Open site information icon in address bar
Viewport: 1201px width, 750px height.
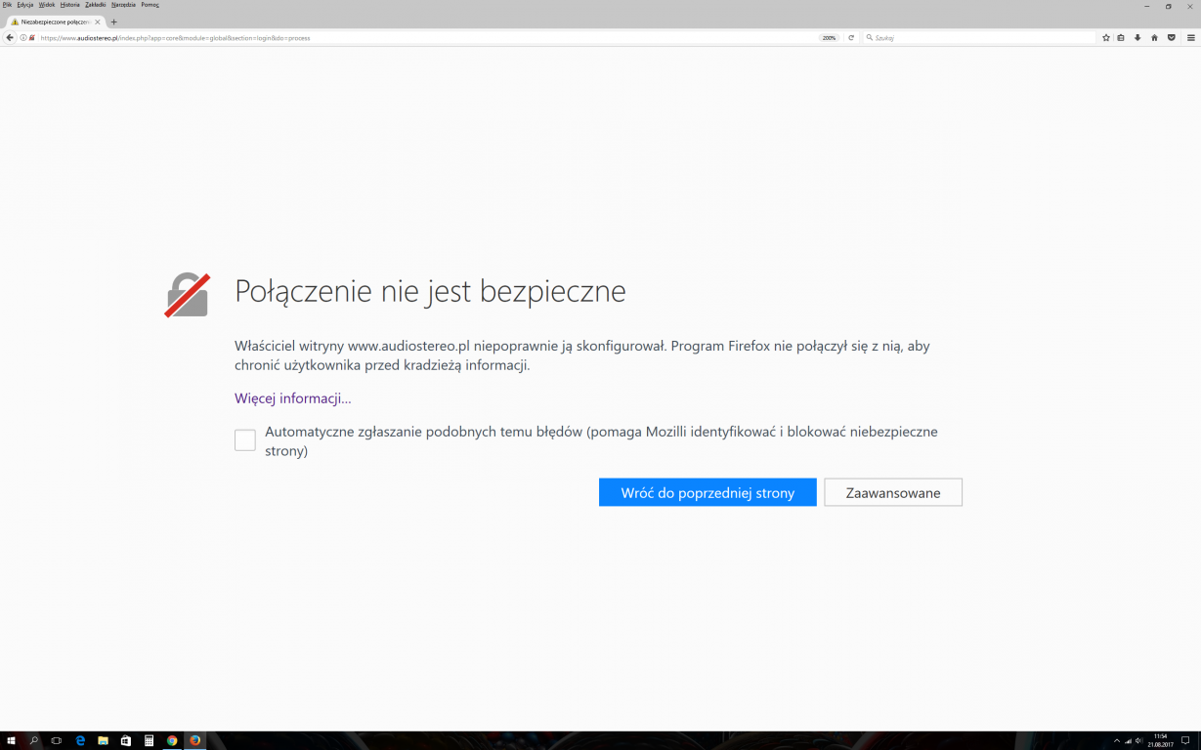[23, 37]
